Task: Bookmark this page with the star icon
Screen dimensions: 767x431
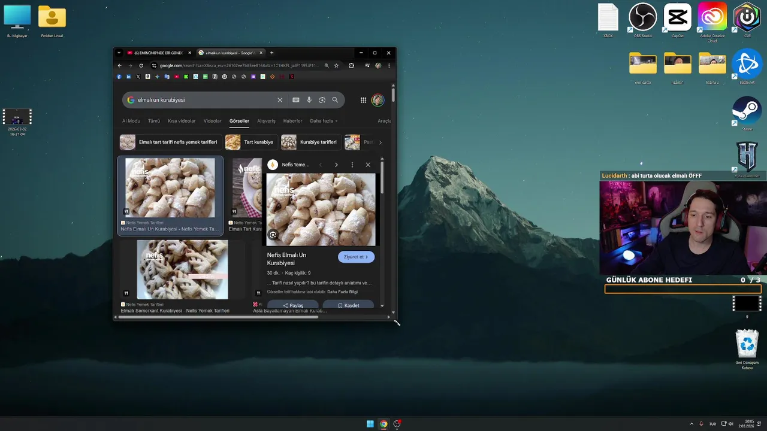Action: pyautogui.click(x=336, y=65)
